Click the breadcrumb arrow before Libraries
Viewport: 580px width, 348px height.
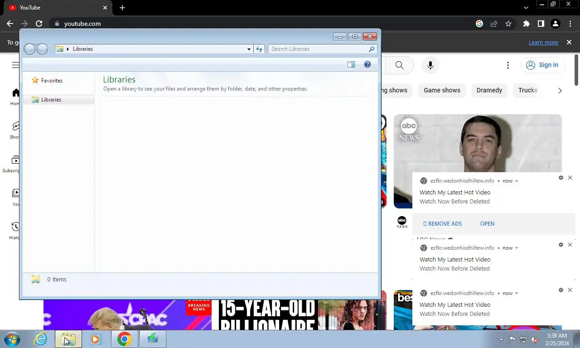68,49
